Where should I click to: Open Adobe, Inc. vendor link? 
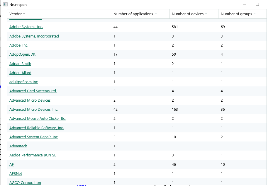[19, 45]
